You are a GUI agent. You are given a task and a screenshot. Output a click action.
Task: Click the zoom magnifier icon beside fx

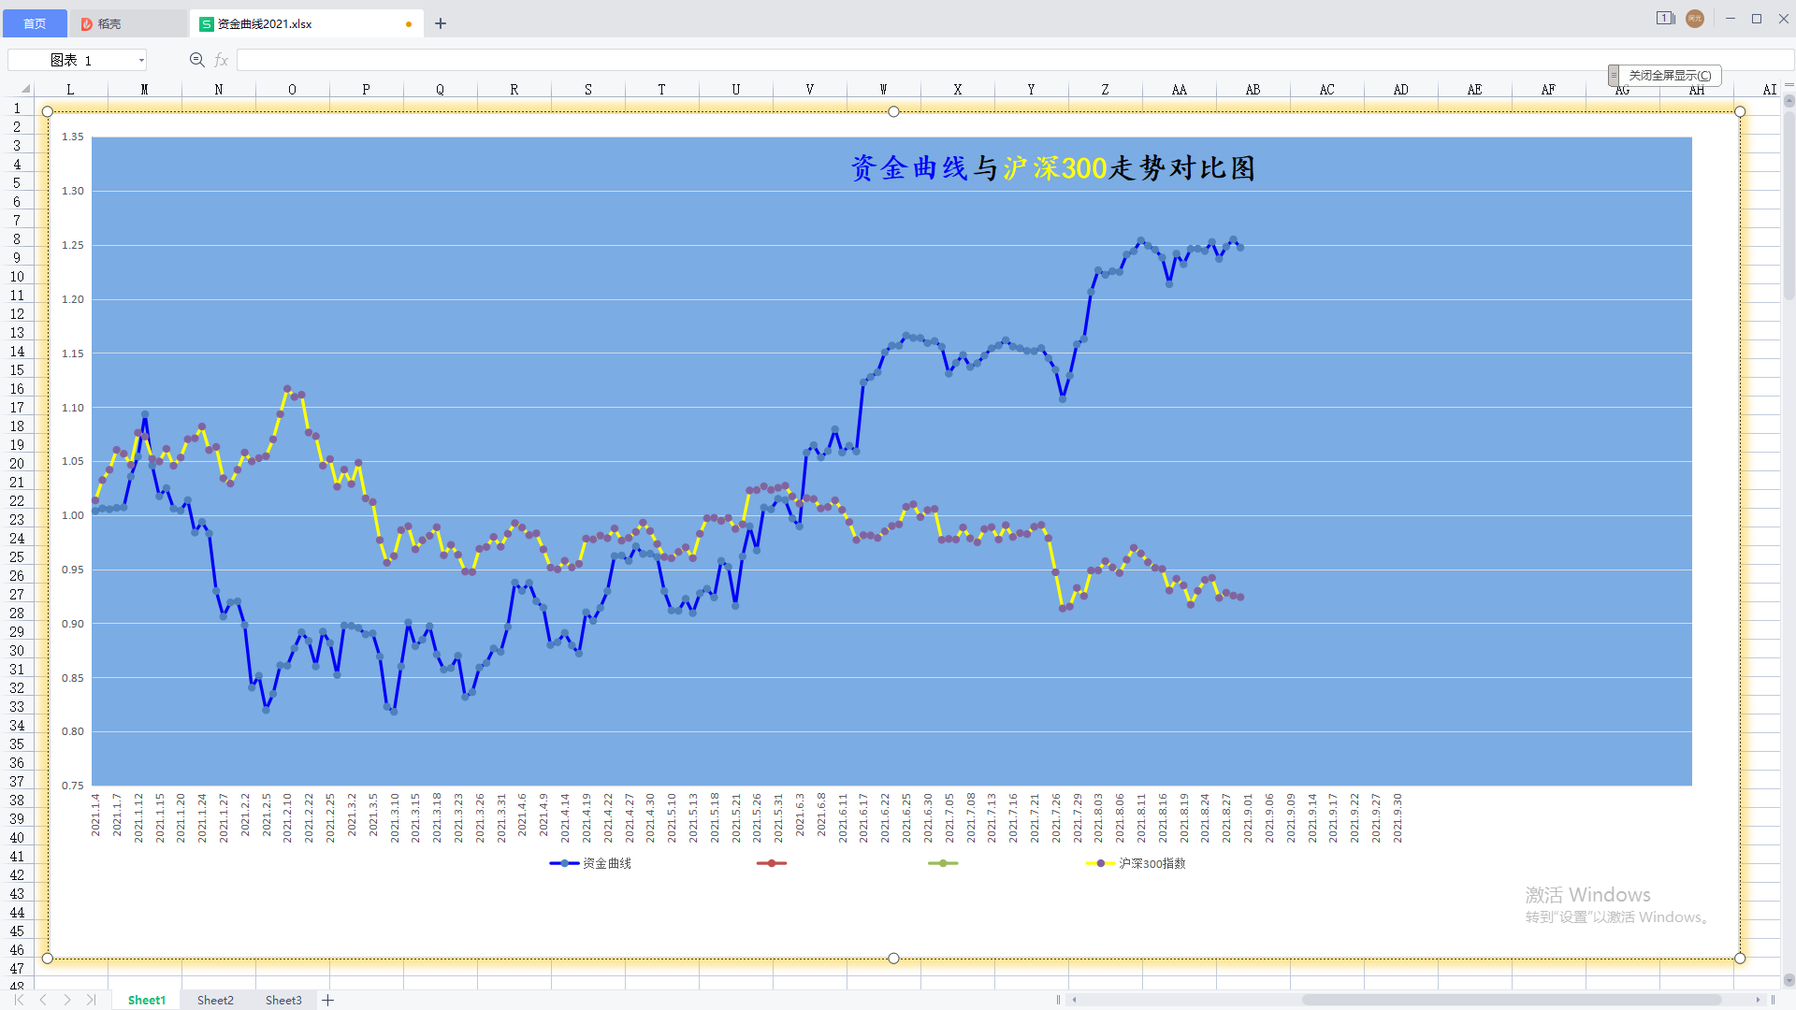(196, 60)
